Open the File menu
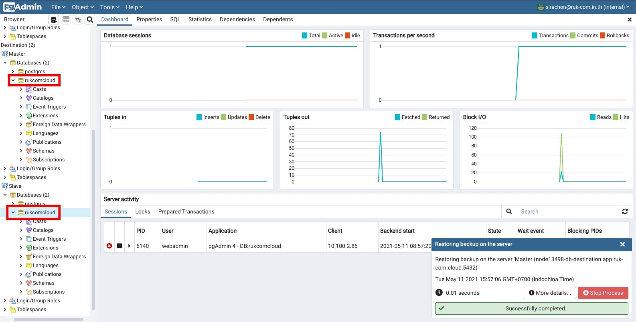This screenshot has width=636, height=322. click(58, 7)
